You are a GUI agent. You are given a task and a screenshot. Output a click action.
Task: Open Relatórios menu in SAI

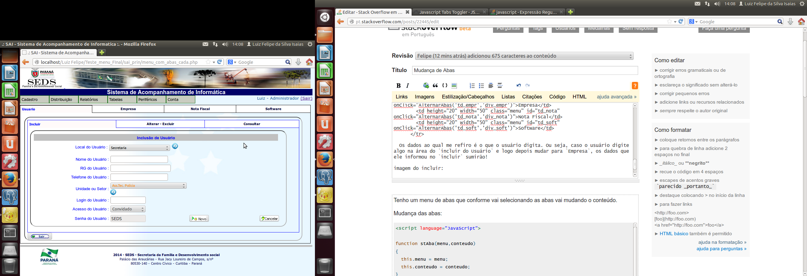[x=93, y=100]
